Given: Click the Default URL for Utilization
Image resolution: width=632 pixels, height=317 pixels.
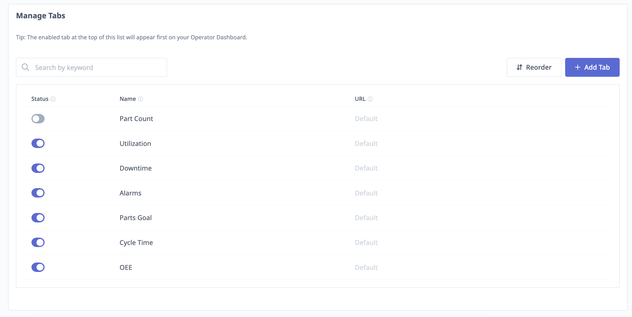Looking at the screenshot, I should pyautogui.click(x=366, y=144).
